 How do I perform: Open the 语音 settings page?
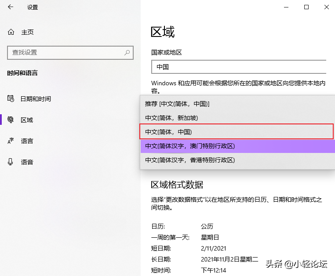tap(27, 162)
